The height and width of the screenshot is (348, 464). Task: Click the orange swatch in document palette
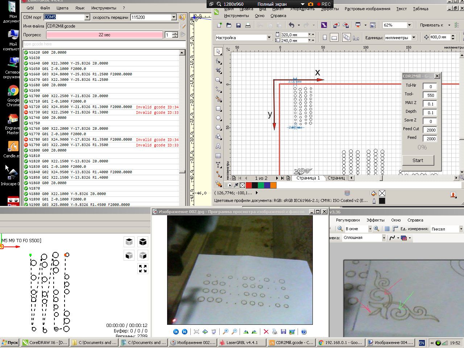pyautogui.click(x=273, y=185)
